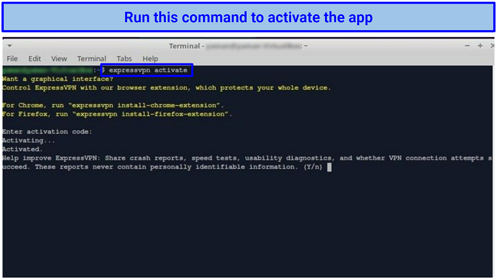This screenshot has height=280, width=497.
Task: Click the 'Activated.' line
Action: pyautogui.click(x=22, y=150)
